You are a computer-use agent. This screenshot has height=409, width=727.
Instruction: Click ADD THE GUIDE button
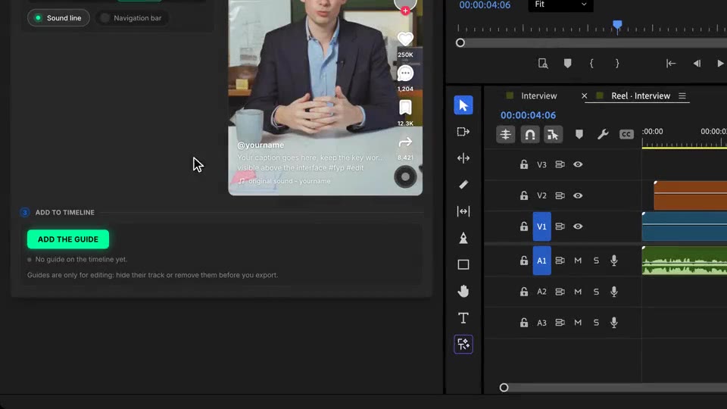pyautogui.click(x=68, y=239)
